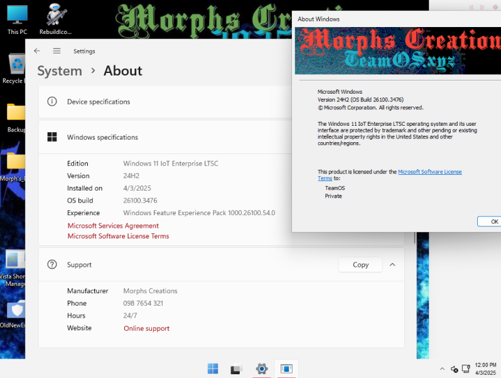The height and width of the screenshot is (378, 501).
Task: Select the RebuildIco desktop shortcut
Action: point(56,19)
